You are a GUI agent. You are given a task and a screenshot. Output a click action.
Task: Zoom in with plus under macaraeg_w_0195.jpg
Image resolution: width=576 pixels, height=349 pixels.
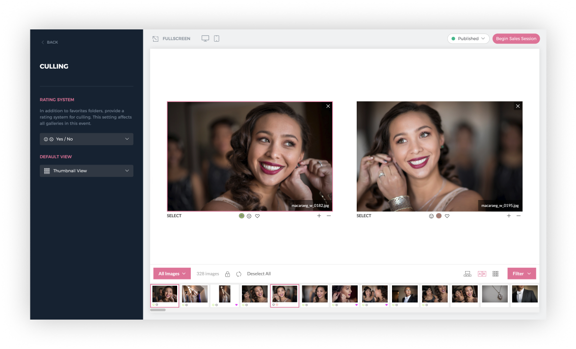509,216
